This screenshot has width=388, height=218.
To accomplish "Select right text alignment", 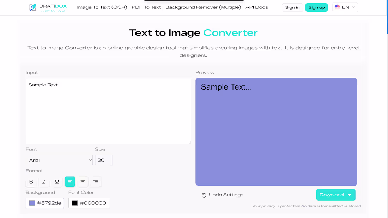I will pyautogui.click(x=96, y=181).
